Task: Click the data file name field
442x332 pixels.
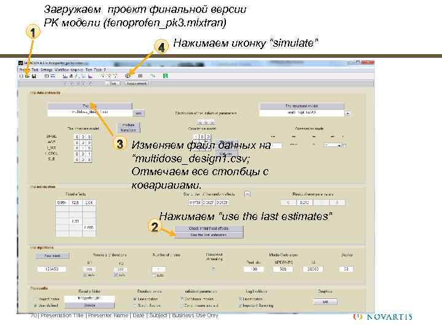Action: [90, 113]
